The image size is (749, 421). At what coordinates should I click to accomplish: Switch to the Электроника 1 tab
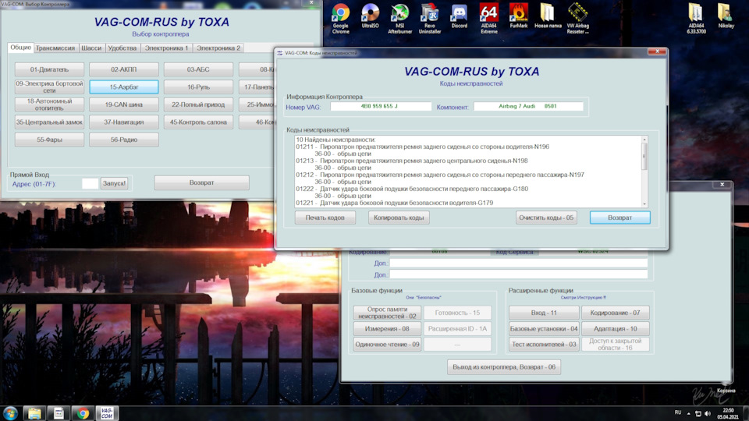167,48
